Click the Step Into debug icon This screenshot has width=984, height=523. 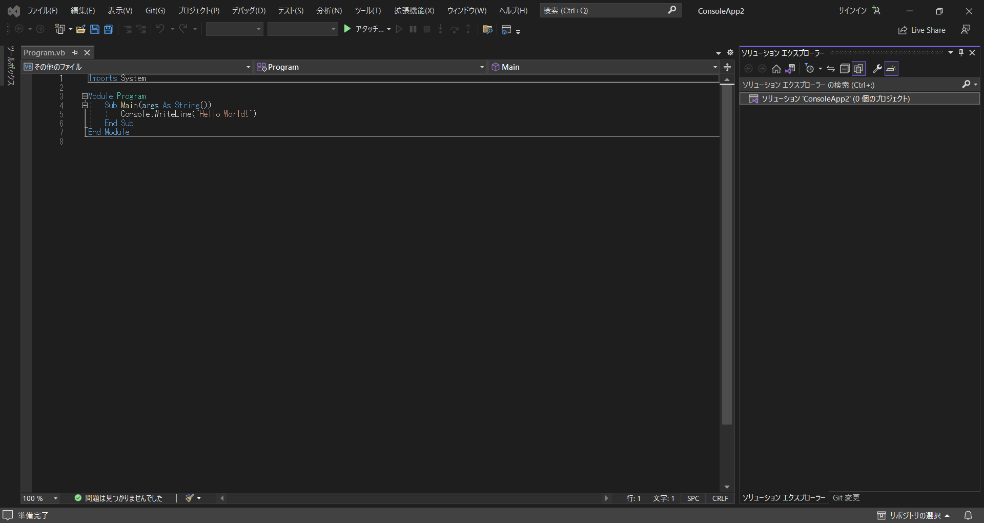441,29
